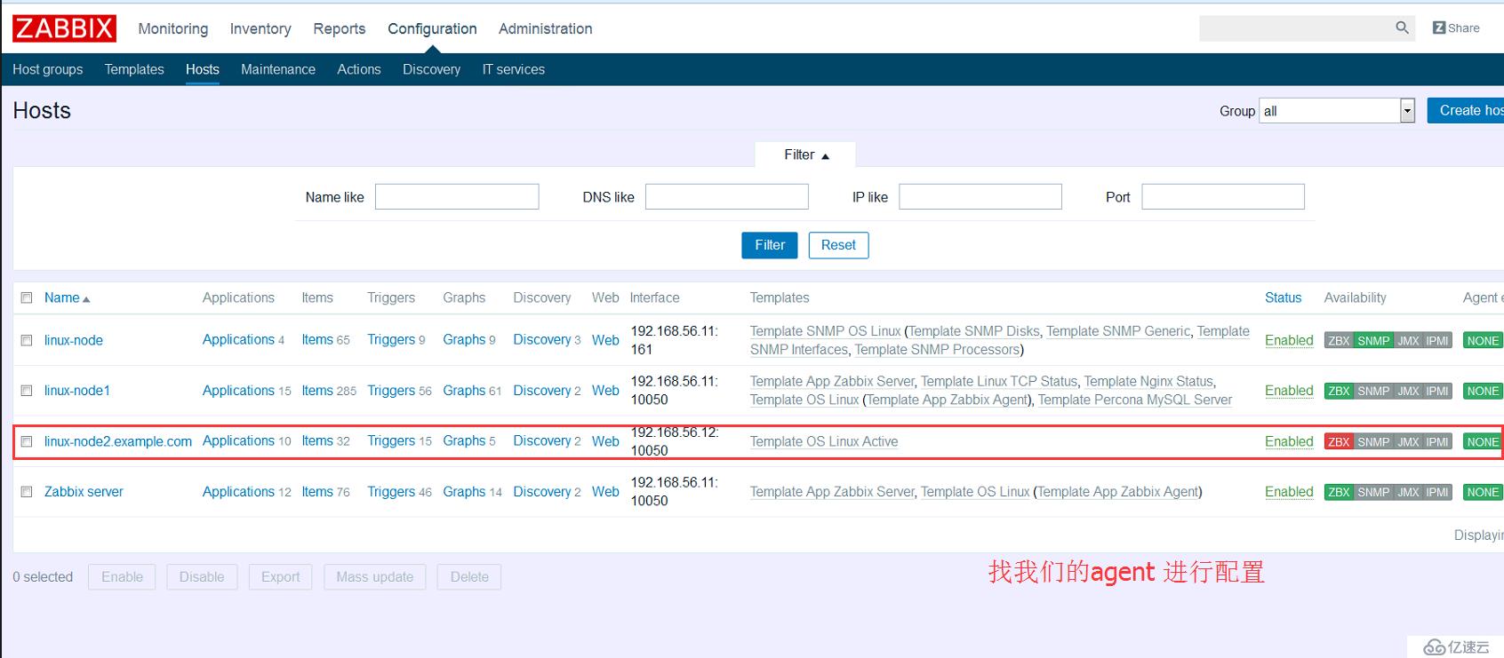
Task: Go to Host groups submenu
Action: [x=48, y=69]
